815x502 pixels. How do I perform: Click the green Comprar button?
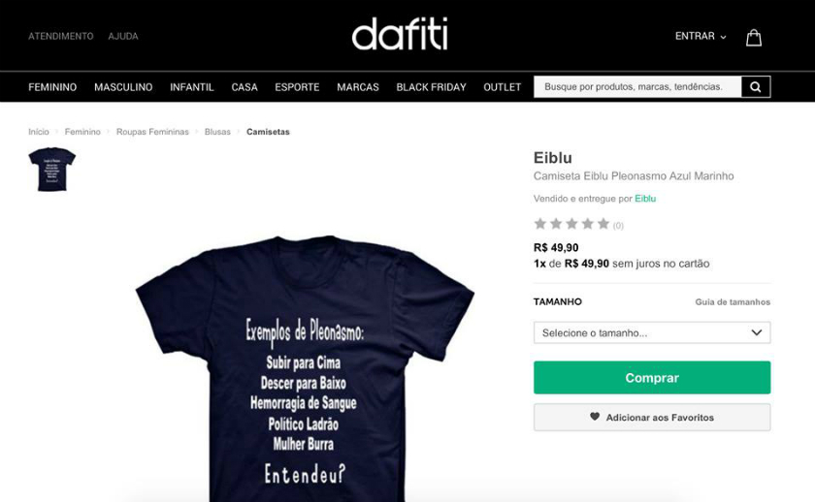click(x=652, y=377)
